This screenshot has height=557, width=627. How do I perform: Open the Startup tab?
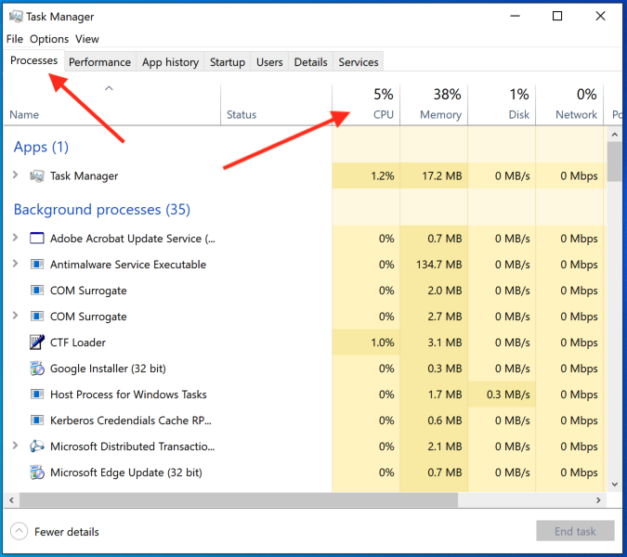tap(228, 62)
